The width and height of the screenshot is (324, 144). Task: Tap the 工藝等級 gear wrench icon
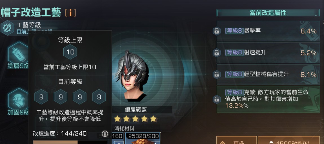click(7, 28)
